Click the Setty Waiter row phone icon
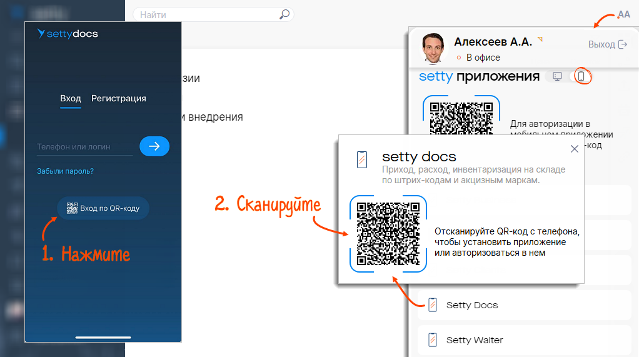This screenshot has width=639, height=357. (433, 340)
